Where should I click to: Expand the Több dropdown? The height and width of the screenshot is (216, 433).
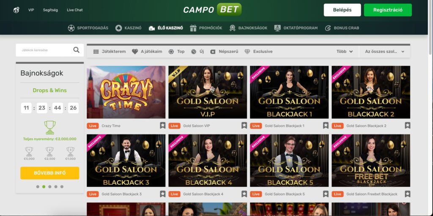point(344,52)
